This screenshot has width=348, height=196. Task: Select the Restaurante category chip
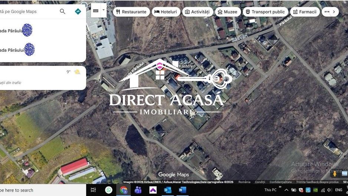pyautogui.click(x=131, y=12)
